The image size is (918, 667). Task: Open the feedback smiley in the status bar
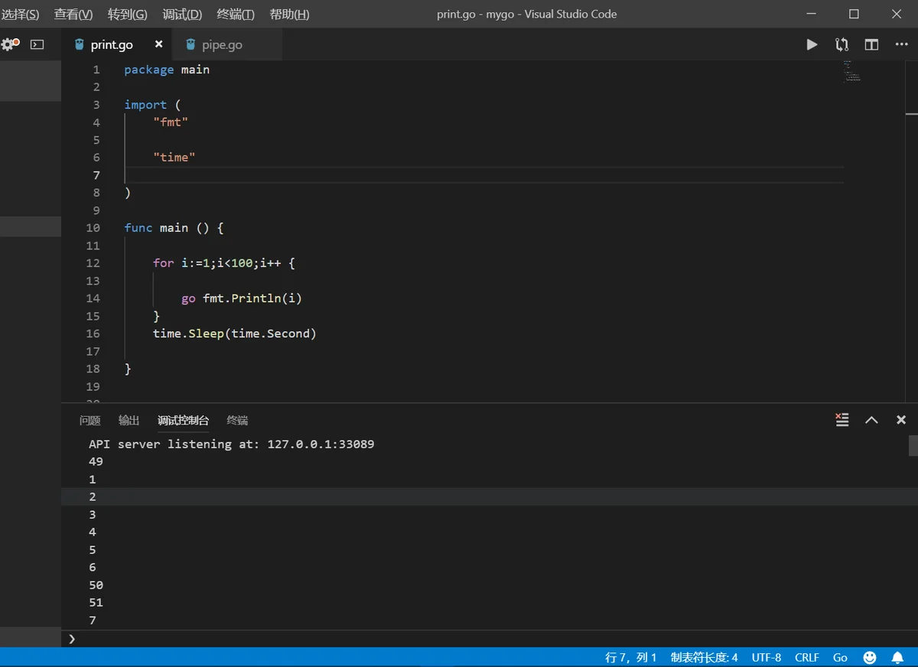(870, 657)
